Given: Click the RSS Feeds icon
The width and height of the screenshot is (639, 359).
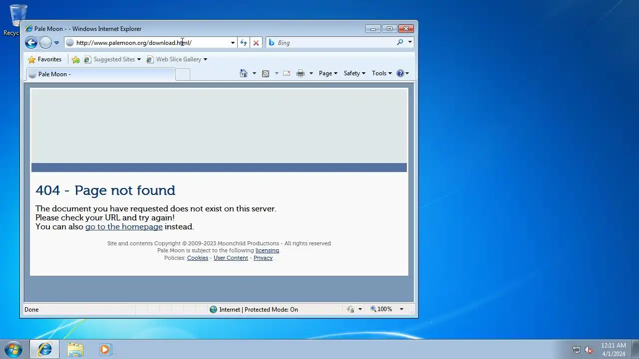Looking at the screenshot, I should coord(266,73).
